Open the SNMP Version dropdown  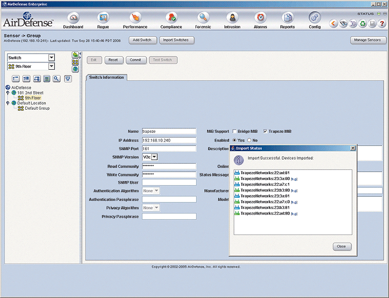coord(155,157)
